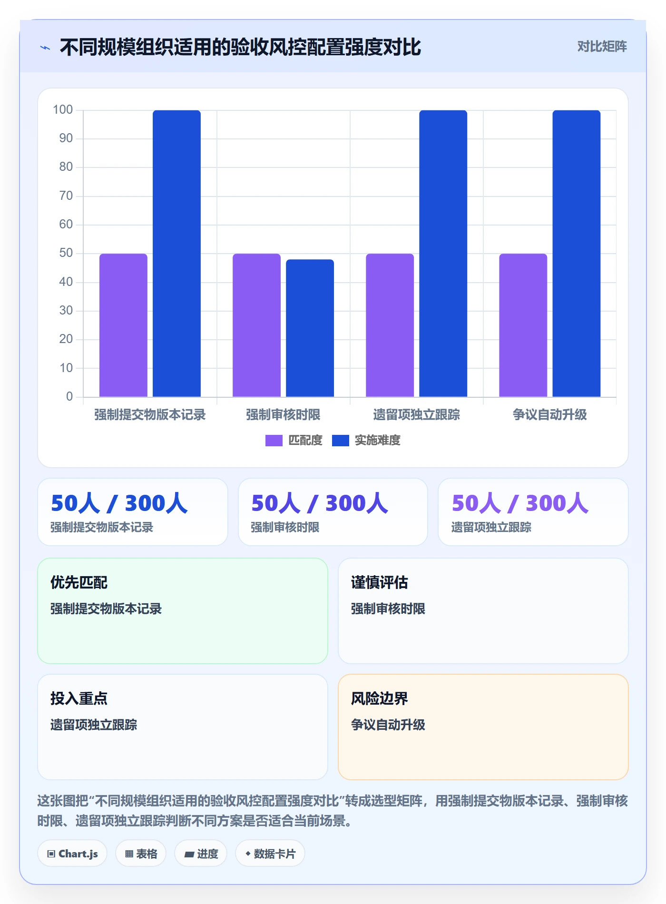Click the blue 实施难度 bar for 强制审核时限
Image resolution: width=666 pixels, height=904 pixels.
click(310, 328)
